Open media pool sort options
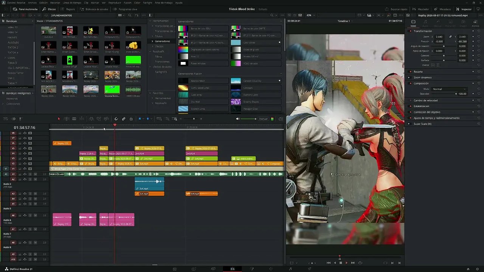Viewport: 484px width, 272px height. coord(137,15)
